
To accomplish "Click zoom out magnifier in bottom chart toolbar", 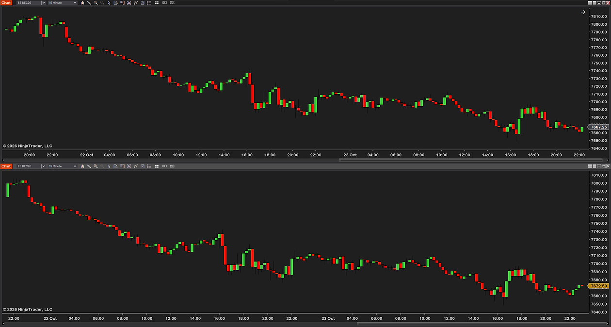I will (102, 166).
